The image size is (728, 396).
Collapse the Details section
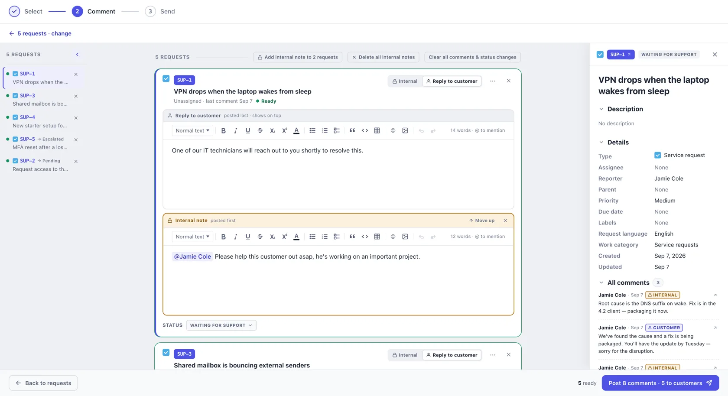pos(601,143)
